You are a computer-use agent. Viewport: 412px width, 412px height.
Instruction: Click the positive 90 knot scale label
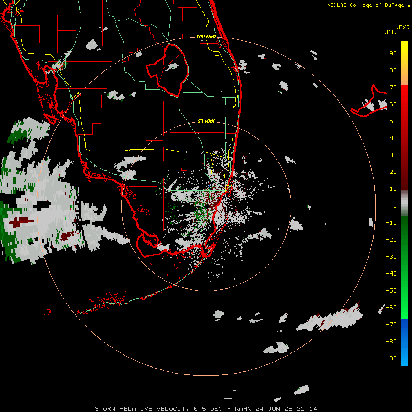pyautogui.click(x=393, y=54)
